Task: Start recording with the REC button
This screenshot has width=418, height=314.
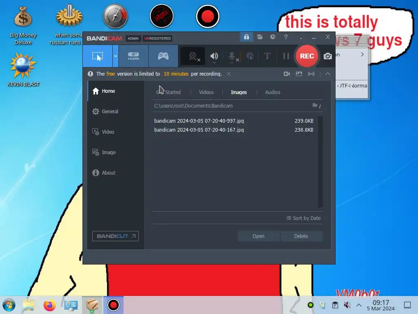Action: pos(307,56)
